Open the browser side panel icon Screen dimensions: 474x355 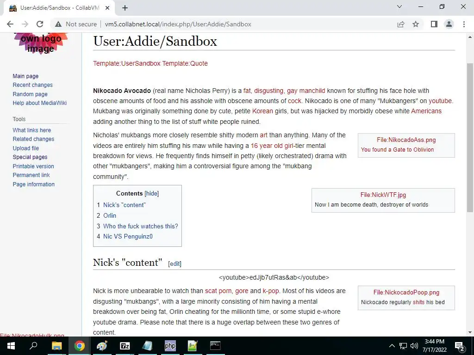point(434,24)
